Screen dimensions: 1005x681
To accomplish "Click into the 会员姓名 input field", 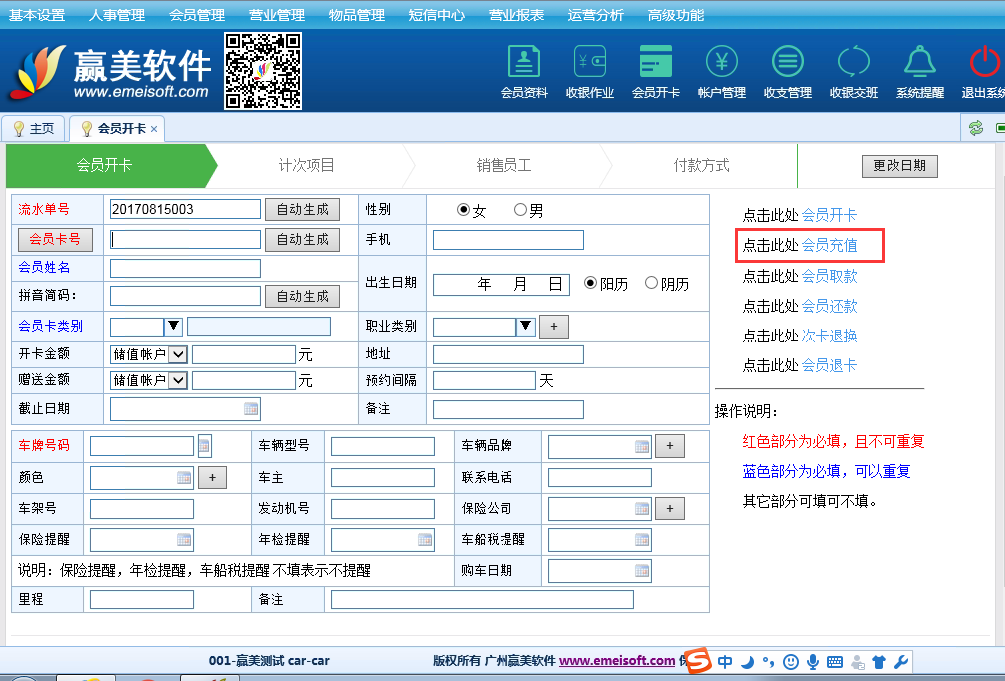I will click(185, 268).
